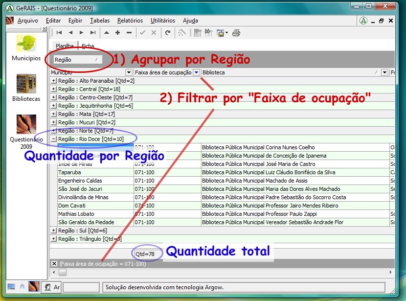The height and width of the screenshot is (301, 406).
Task: Delete record with minus icon
Action: click(129, 33)
